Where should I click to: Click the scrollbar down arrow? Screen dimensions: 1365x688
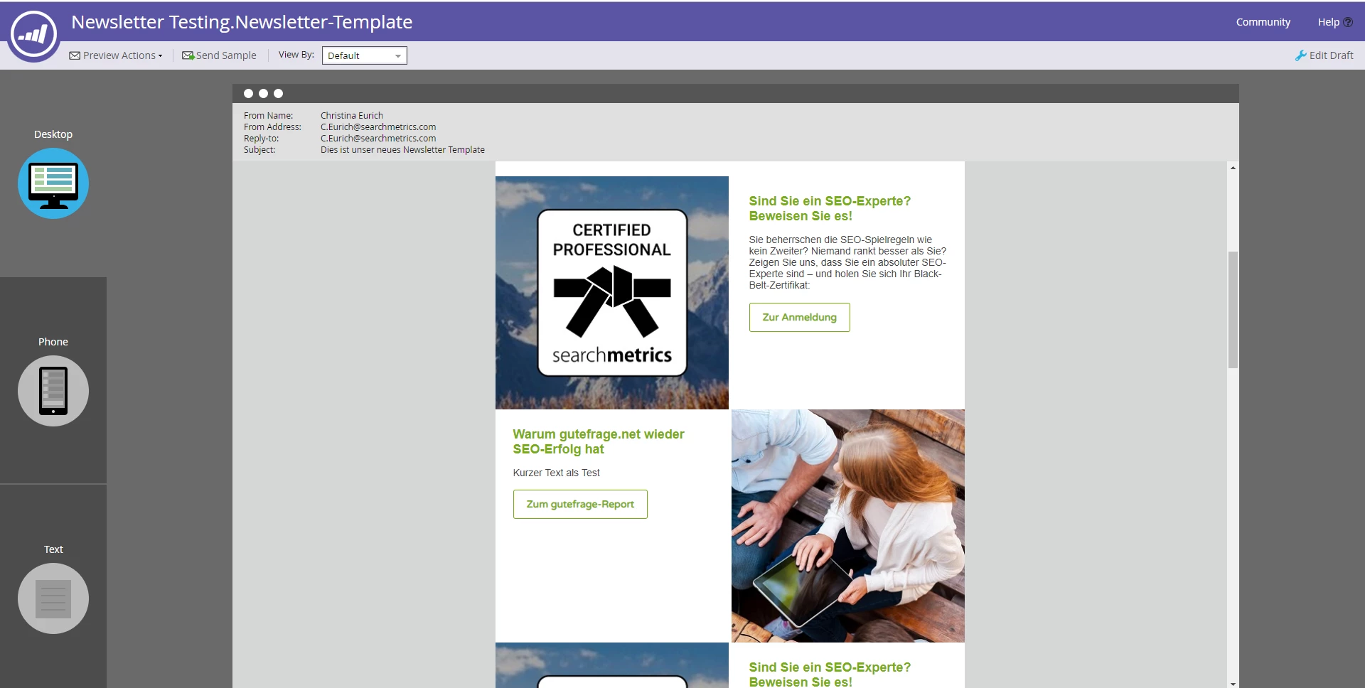coord(1233,683)
